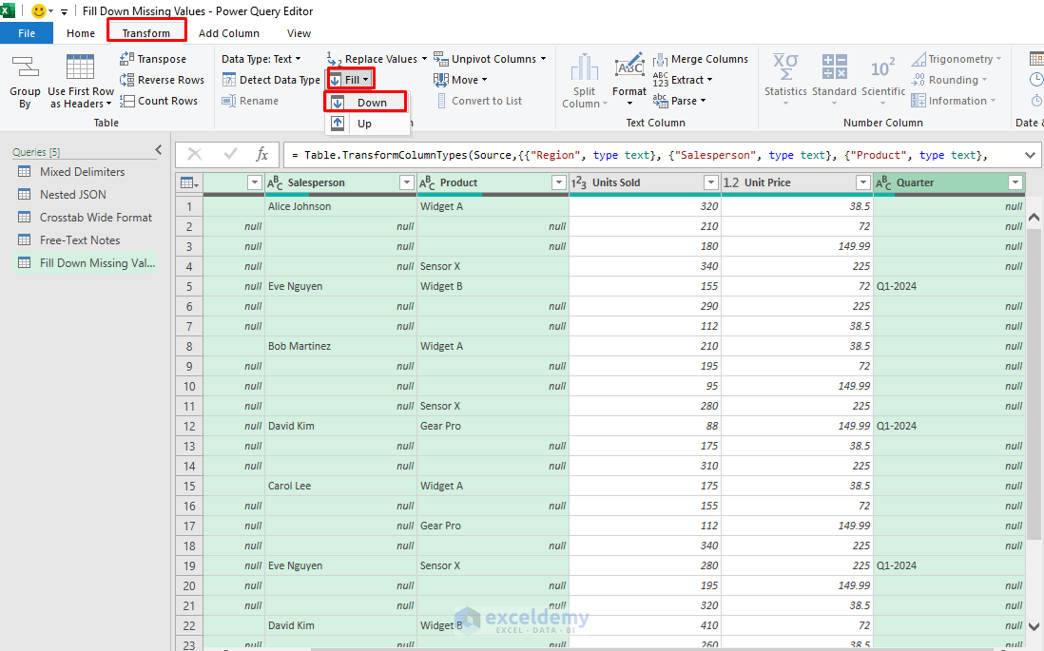Click scroll down arrow of grid

point(1034,625)
